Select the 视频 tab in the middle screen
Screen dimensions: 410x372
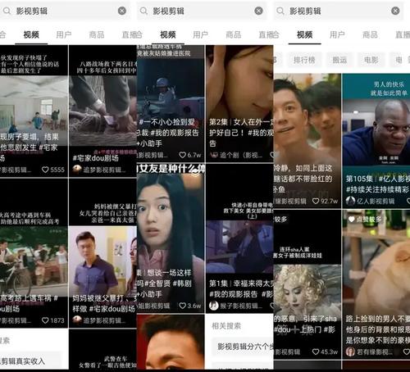click(168, 34)
